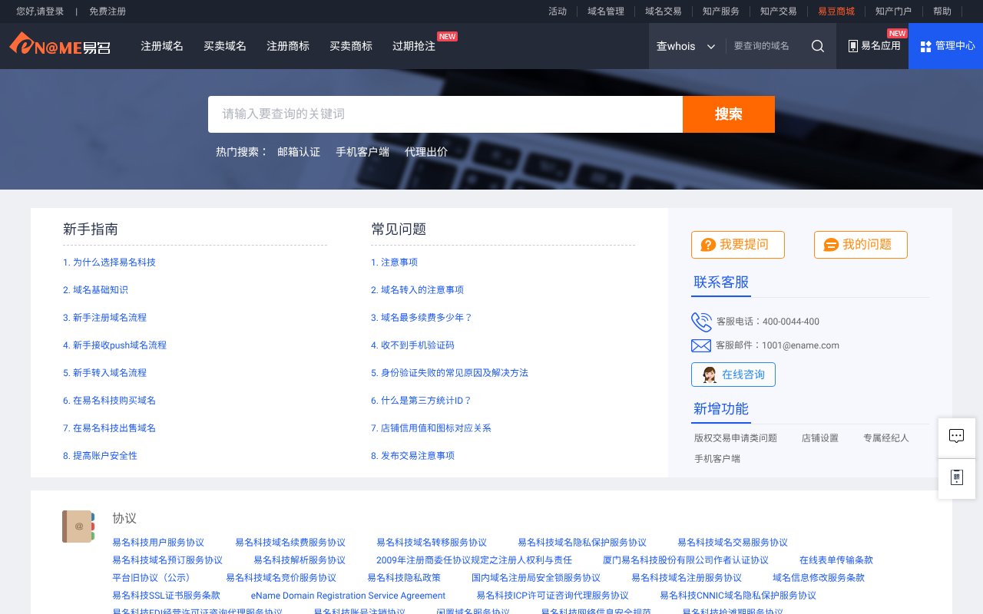Viewport: 983px width, 614px height.
Task: Open 易名应用 via the phone icon
Action: click(x=854, y=46)
